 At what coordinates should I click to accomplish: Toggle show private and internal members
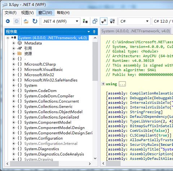click(103, 21)
